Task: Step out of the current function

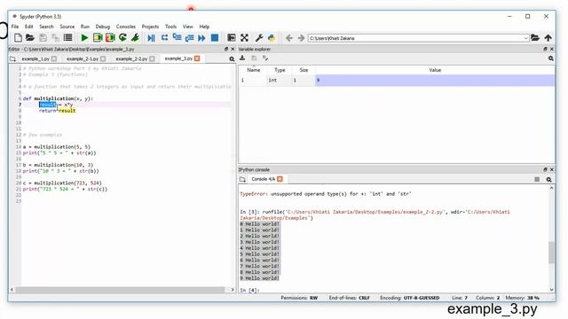Action: 189,37
